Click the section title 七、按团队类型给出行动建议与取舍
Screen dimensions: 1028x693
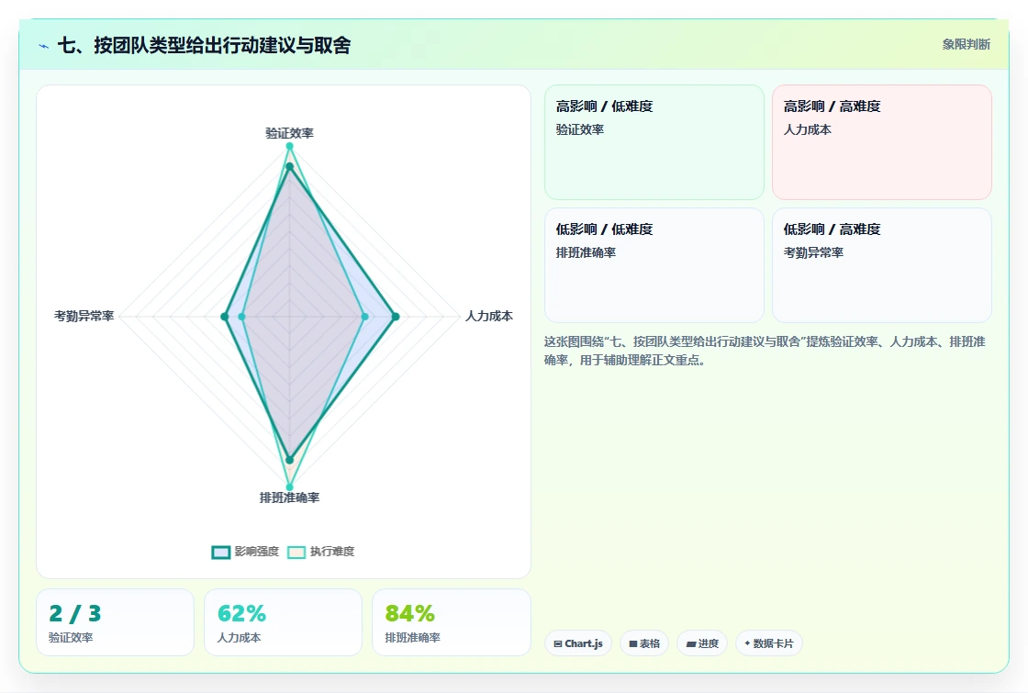coord(204,45)
